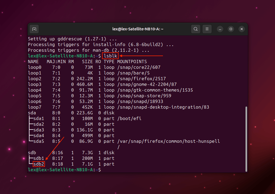Select the loop3 device name
Image resolution: width=275 pixels, height=194 pixels.
pos(35,85)
